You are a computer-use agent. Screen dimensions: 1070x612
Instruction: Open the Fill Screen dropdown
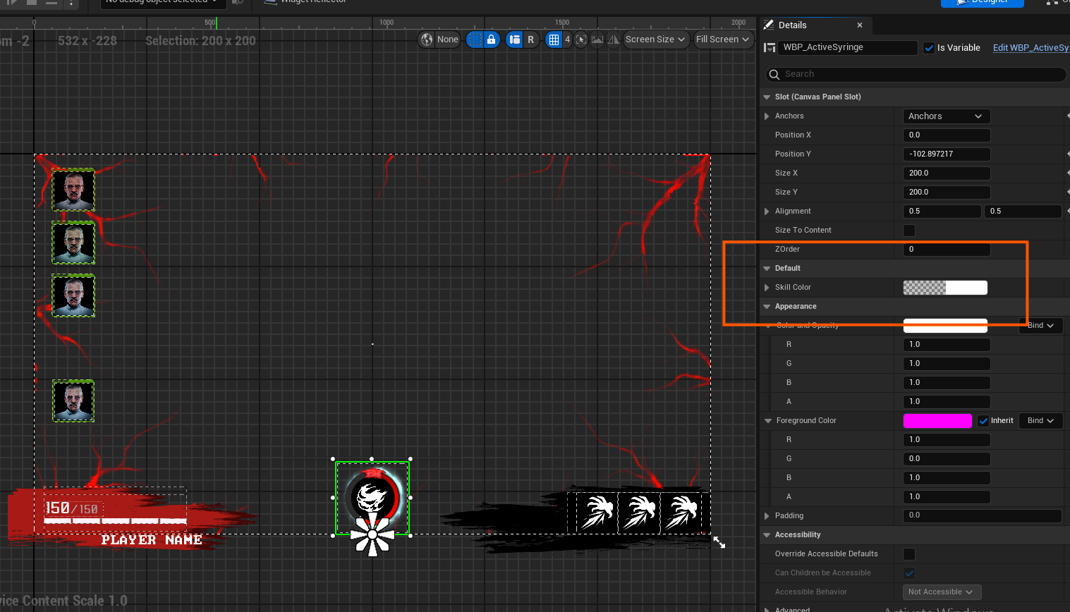tap(722, 39)
